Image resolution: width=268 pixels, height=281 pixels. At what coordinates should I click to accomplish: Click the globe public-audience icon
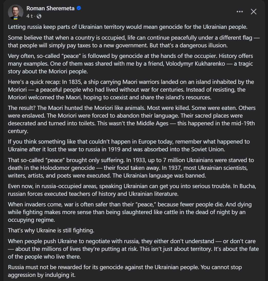[x=39, y=16]
